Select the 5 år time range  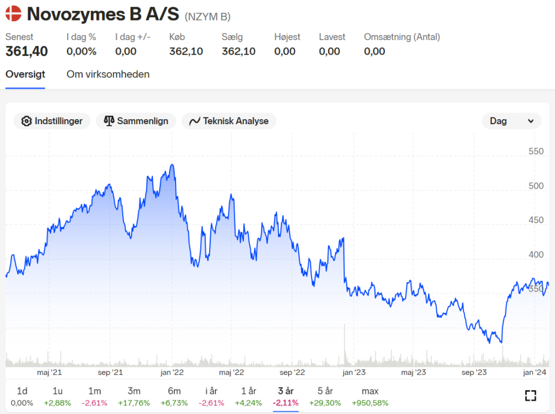click(325, 396)
